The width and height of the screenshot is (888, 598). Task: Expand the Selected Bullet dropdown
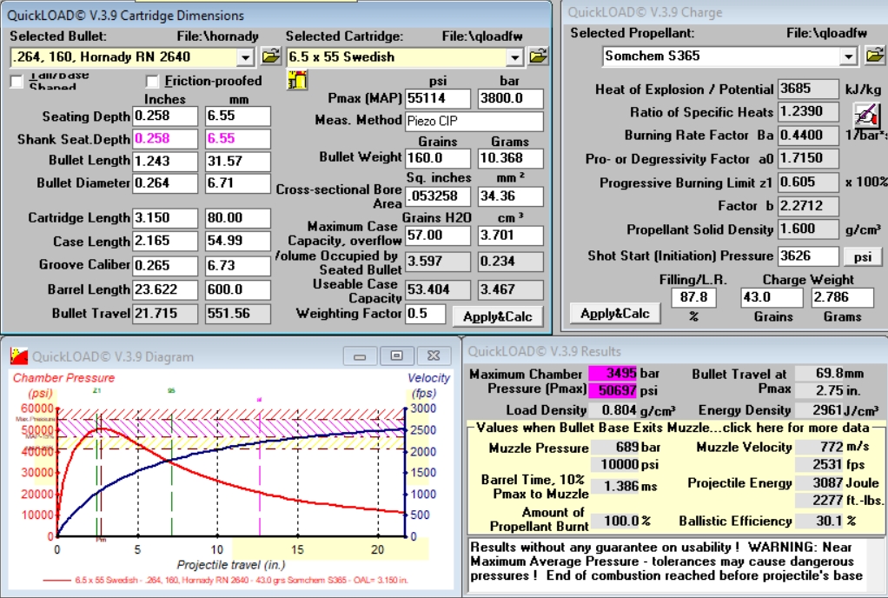click(x=245, y=57)
